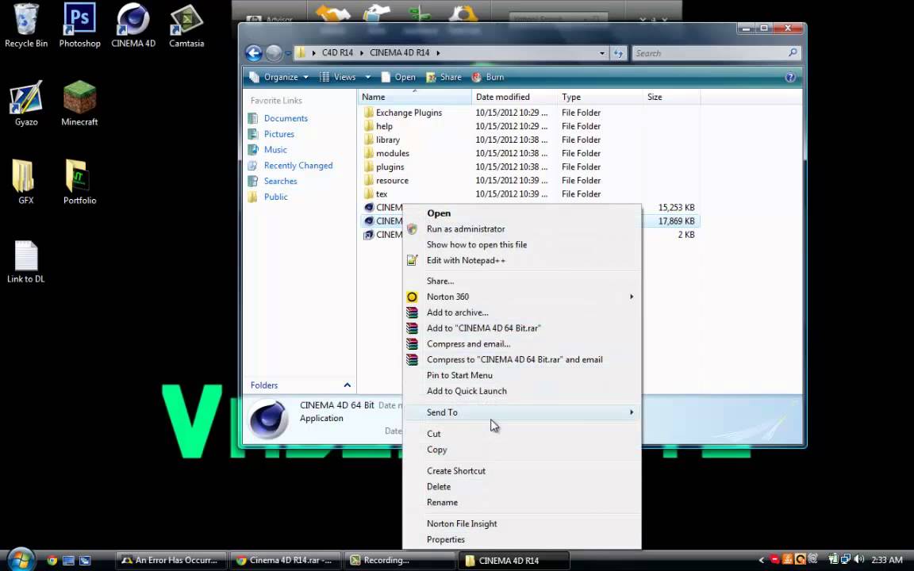Expand the address bar history dropdown
This screenshot has height=571, width=914.
coord(602,53)
